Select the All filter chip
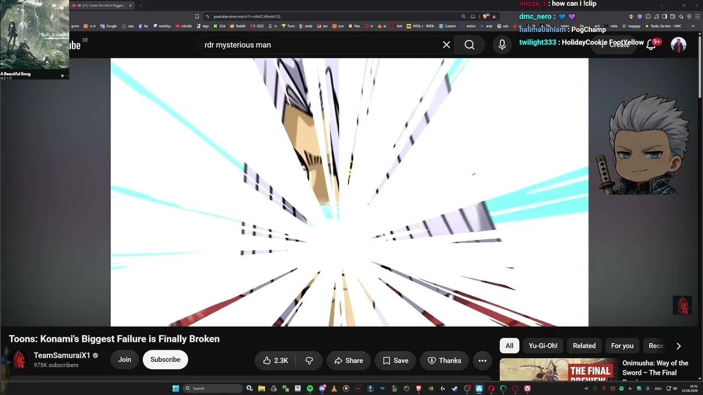 (509, 346)
